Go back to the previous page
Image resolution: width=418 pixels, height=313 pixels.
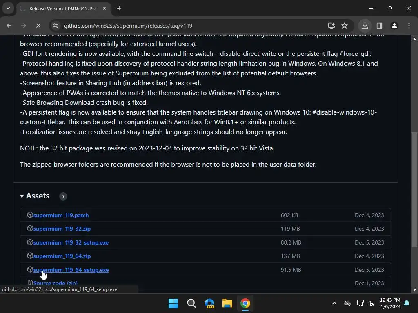click(x=9, y=26)
